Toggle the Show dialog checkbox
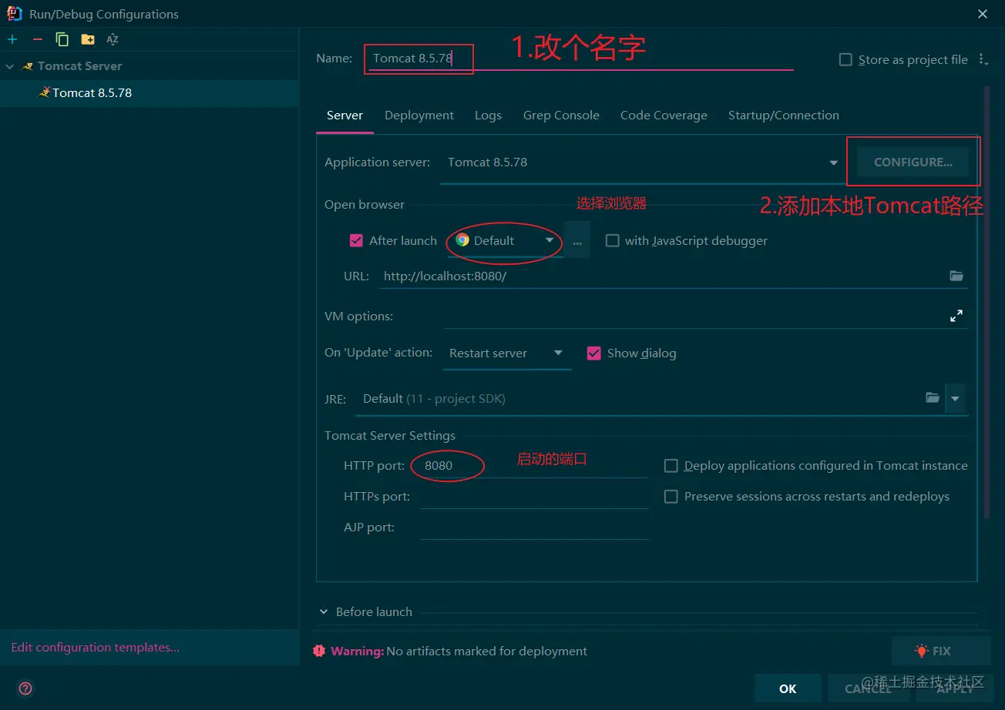 pos(593,353)
